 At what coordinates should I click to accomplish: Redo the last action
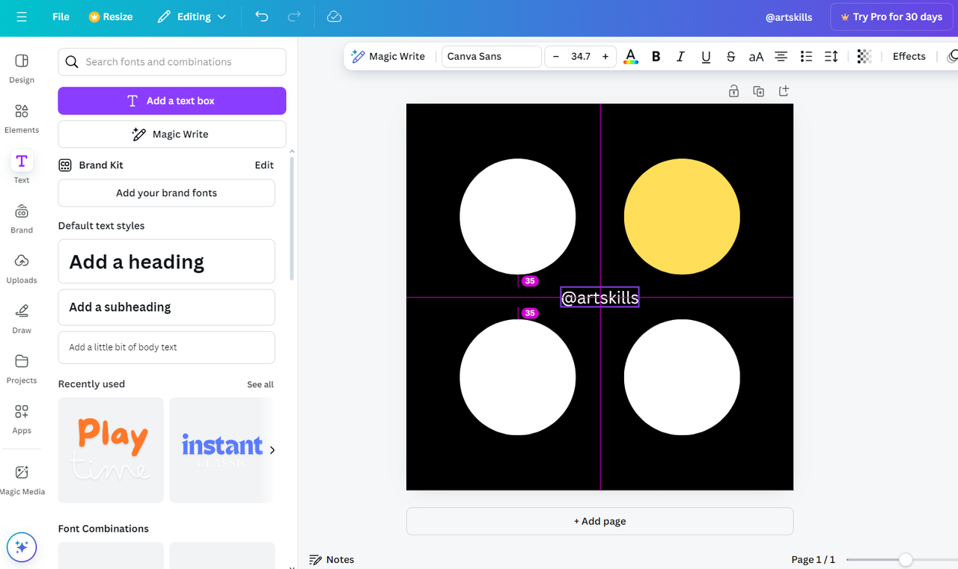coord(294,16)
